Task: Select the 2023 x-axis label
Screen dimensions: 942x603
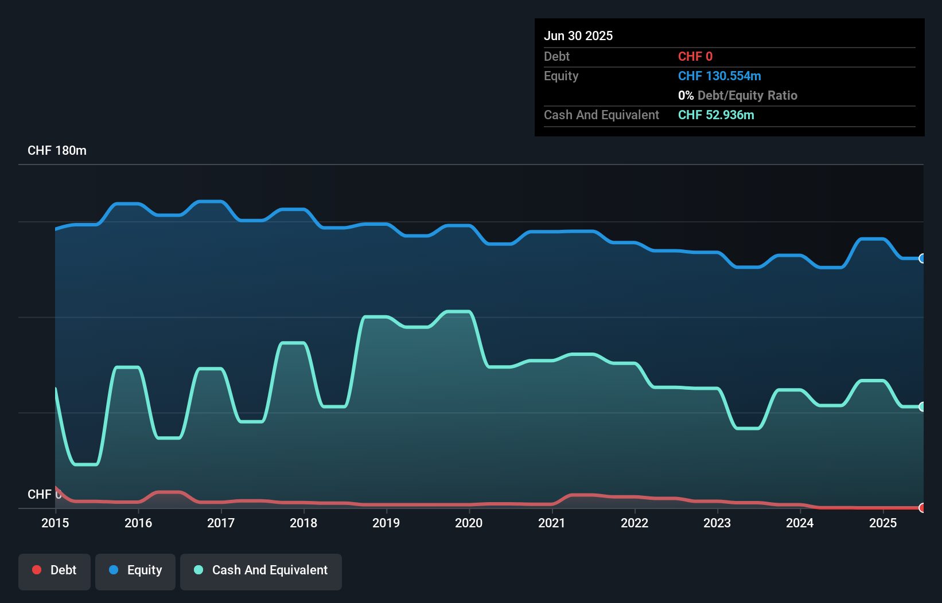Action: 717,523
